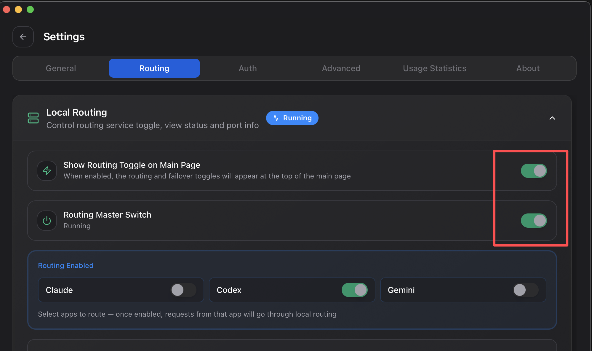View the Usage Statistics tab

pyautogui.click(x=434, y=68)
